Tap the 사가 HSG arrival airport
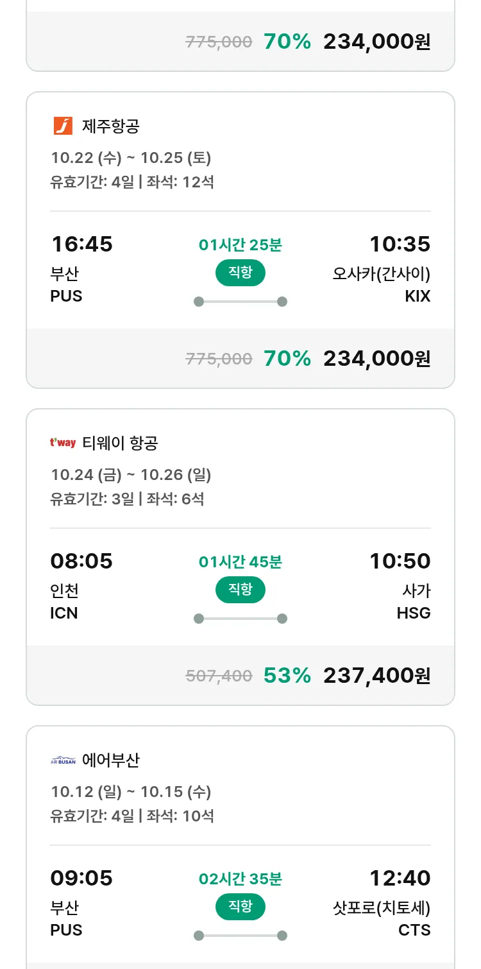This screenshot has width=481, height=969. coord(414,601)
